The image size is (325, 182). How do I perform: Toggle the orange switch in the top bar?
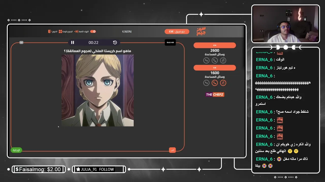[x=93, y=31]
